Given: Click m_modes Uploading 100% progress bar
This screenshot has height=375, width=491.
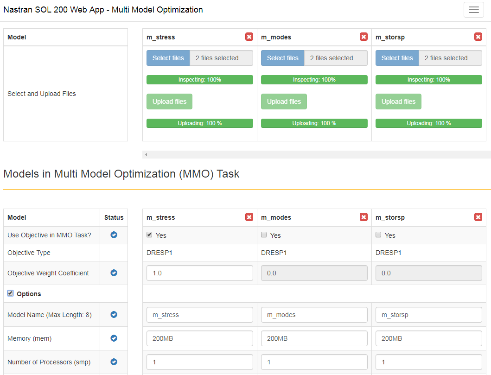Looking at the screenshot, I should point(314,123).
